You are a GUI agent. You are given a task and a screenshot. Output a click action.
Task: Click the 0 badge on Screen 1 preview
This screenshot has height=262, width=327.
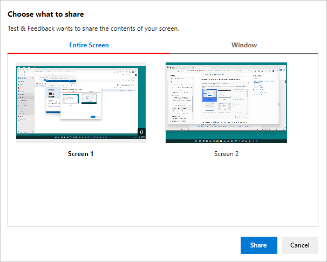point(141,132)
